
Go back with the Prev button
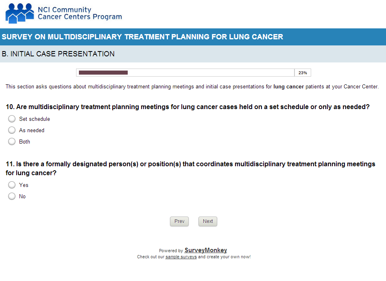point(179,221)
